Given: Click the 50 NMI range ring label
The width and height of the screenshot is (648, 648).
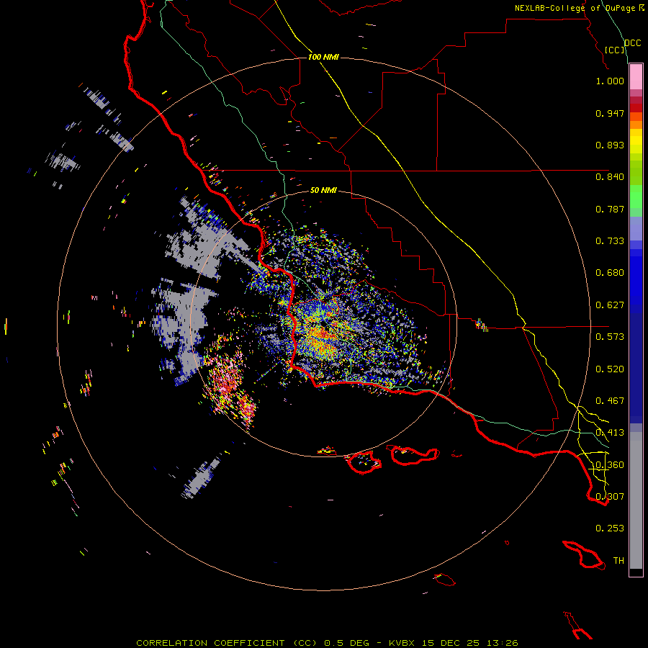Looking at the screenshot, I should tap(323, 190).
